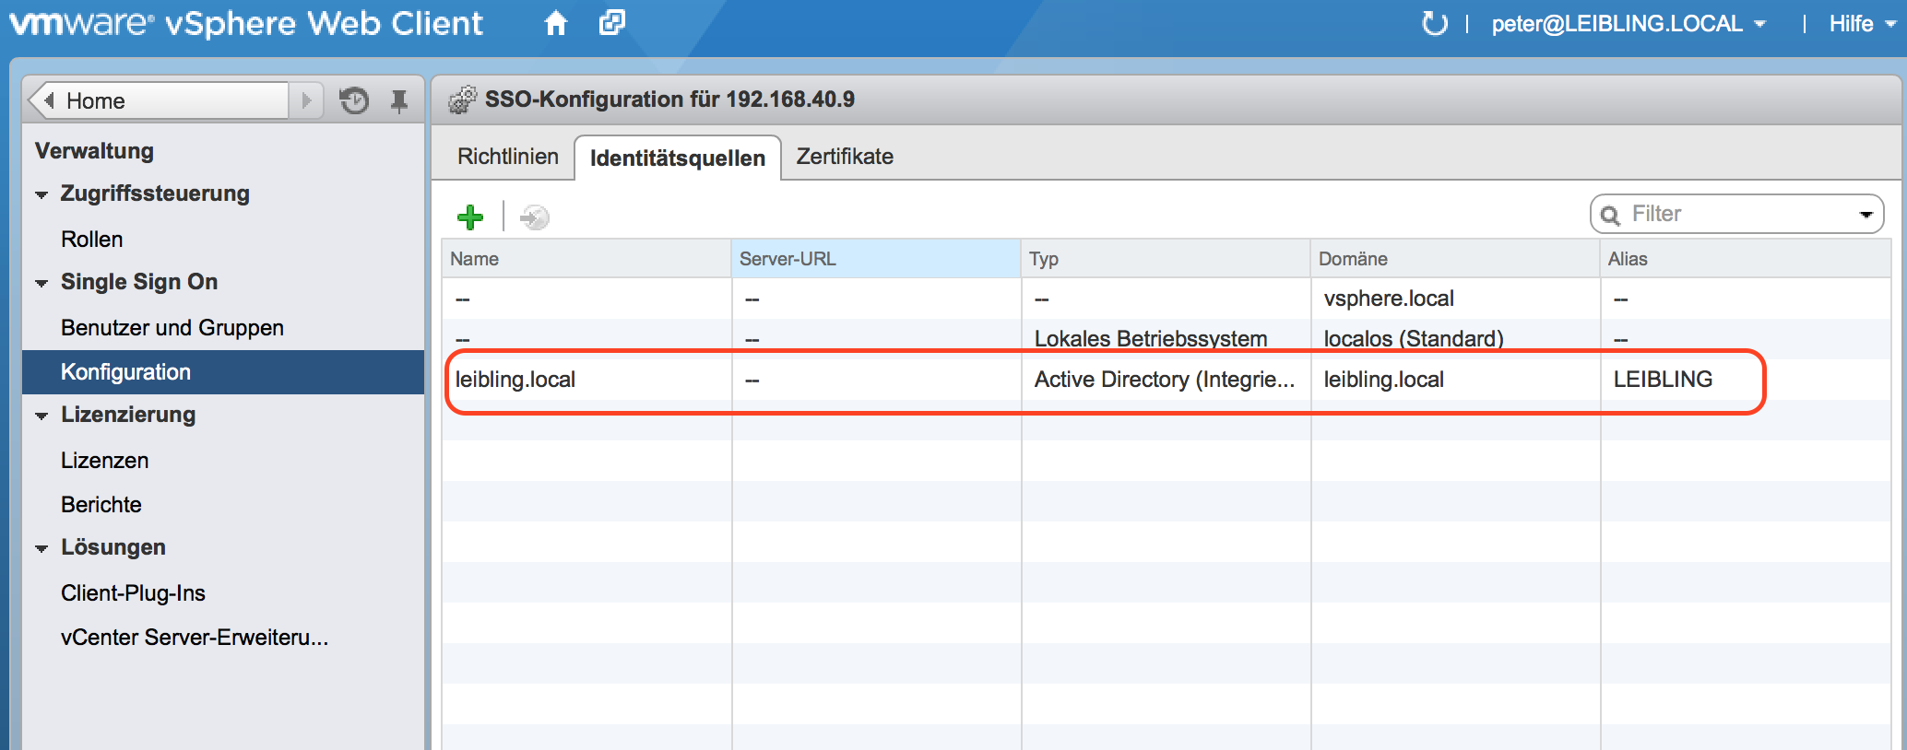Switch to the Richtlinien tab
The image size is (1907, 750).
tap(507, 157)
